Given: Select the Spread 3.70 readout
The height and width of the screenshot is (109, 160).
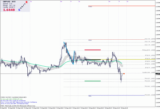Looking at the screenshot, I should coord(7,4).
